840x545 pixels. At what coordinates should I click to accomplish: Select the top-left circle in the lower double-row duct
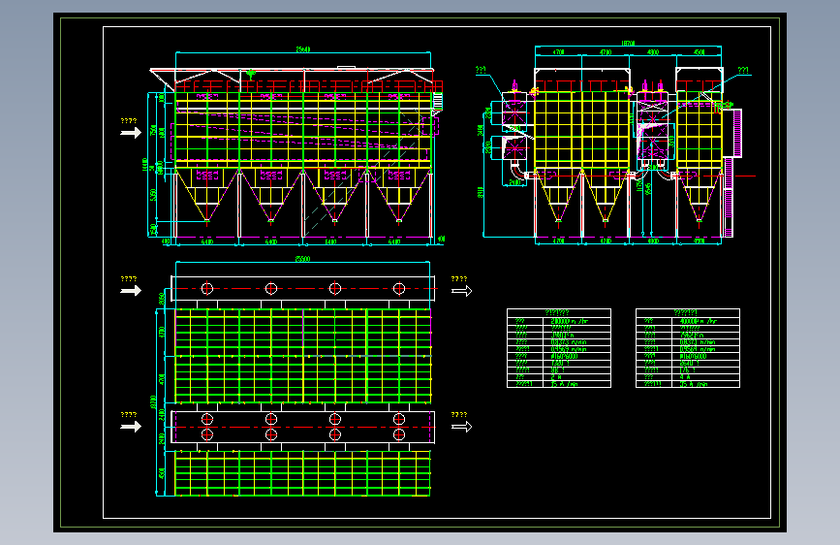tap(207, 419)
